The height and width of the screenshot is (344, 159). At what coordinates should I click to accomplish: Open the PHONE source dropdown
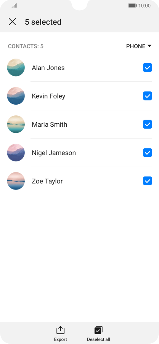[x=139, y=46]
